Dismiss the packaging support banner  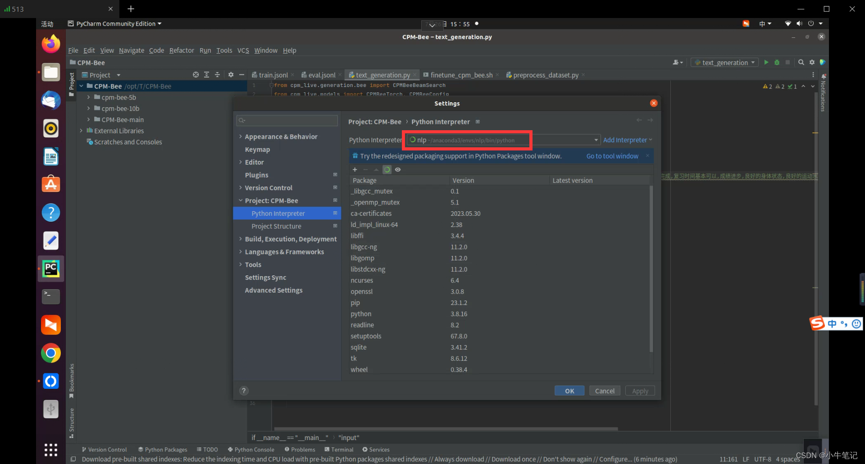[648, 156]
